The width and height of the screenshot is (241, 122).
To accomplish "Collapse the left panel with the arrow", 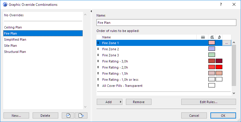I will click(92, 11).
